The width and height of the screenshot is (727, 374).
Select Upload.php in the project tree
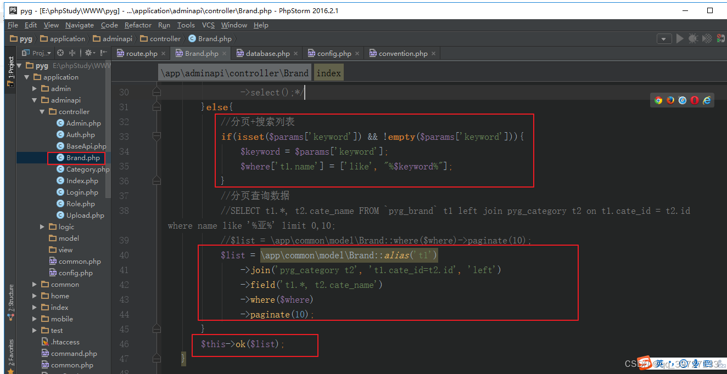(x=80, y=215)
